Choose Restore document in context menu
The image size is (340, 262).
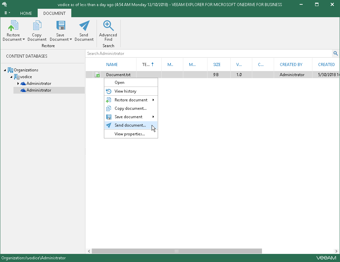point(131,100)
